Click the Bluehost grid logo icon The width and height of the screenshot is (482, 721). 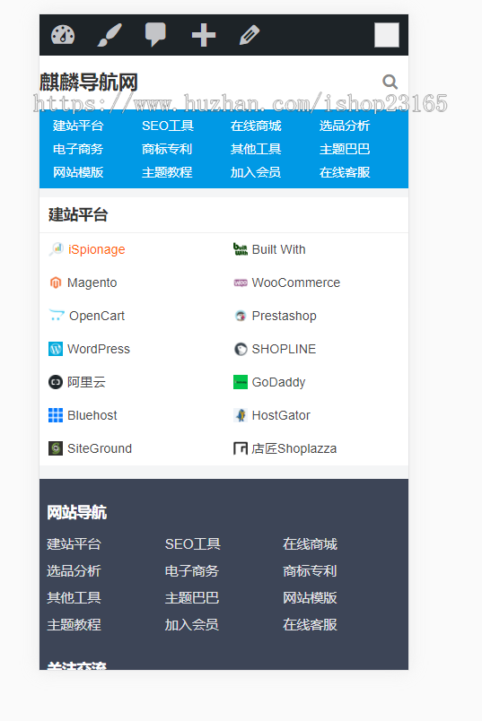(x=56, y=415)
